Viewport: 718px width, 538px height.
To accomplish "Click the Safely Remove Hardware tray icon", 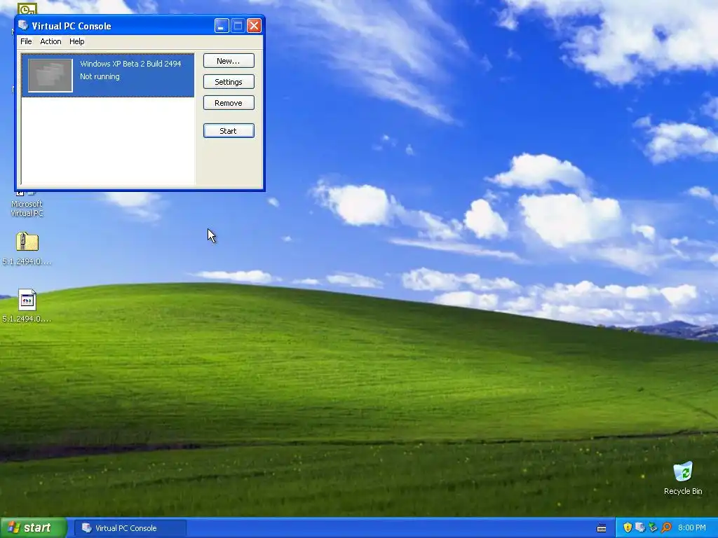I will (653, 527).
